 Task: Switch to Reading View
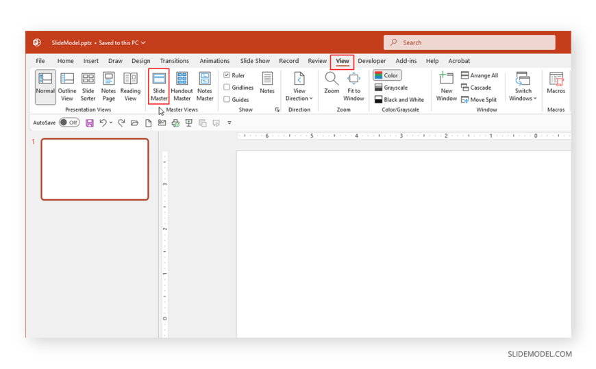tap(130, 87)
